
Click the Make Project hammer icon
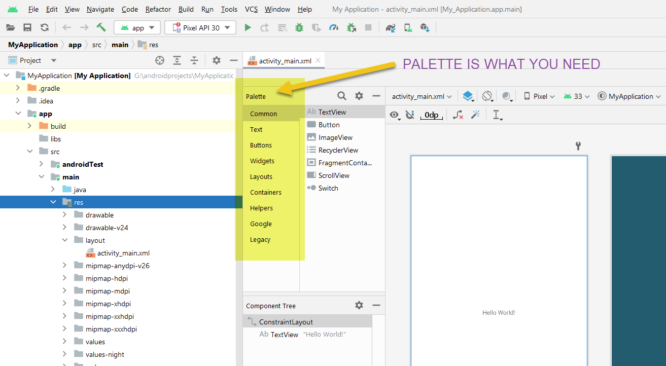tap(101, 27)
